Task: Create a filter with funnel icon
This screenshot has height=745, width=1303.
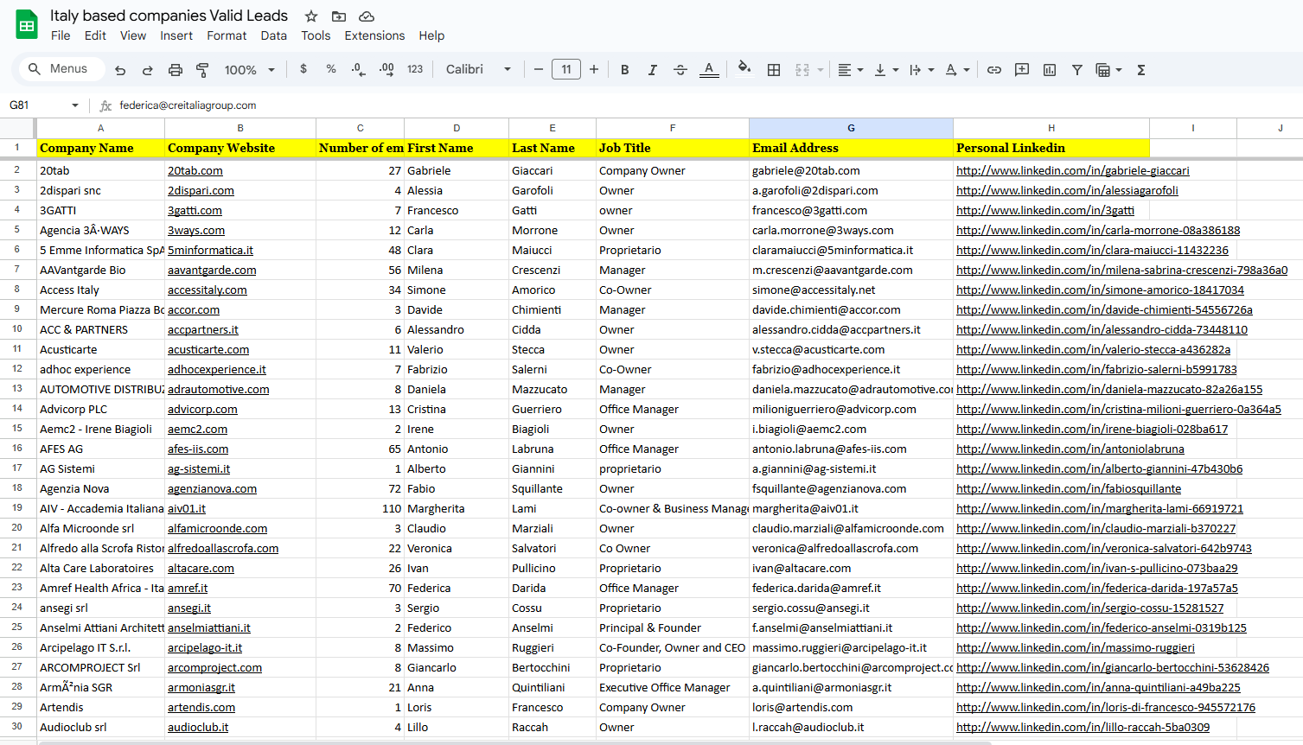Action: tap(1077, 70)
